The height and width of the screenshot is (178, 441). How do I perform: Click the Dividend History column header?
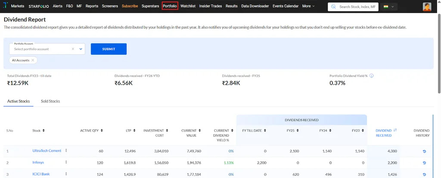[422, 133]
